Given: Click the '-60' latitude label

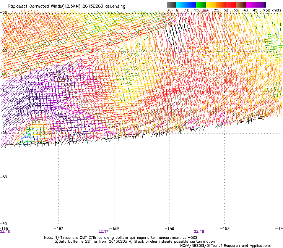Looking at the screenshot, I should pos(3,224).
